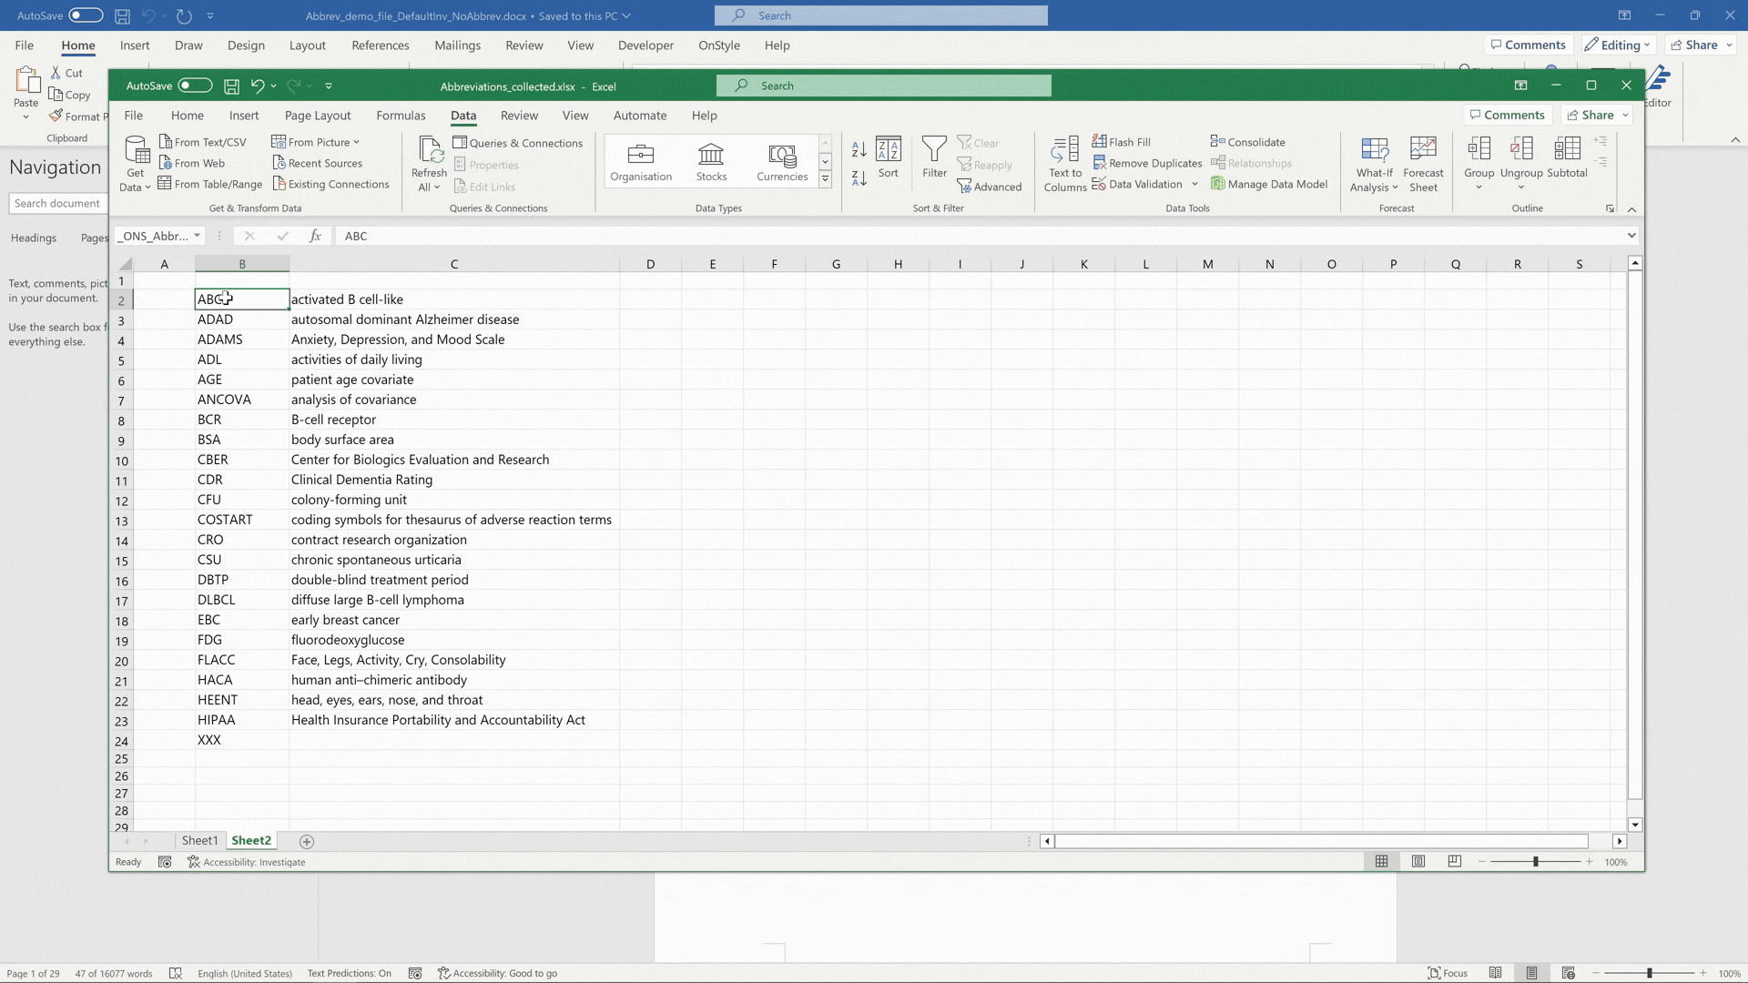
Task: Open the References tab in Word
Action: pyautogui.click(x=381, y=46)
